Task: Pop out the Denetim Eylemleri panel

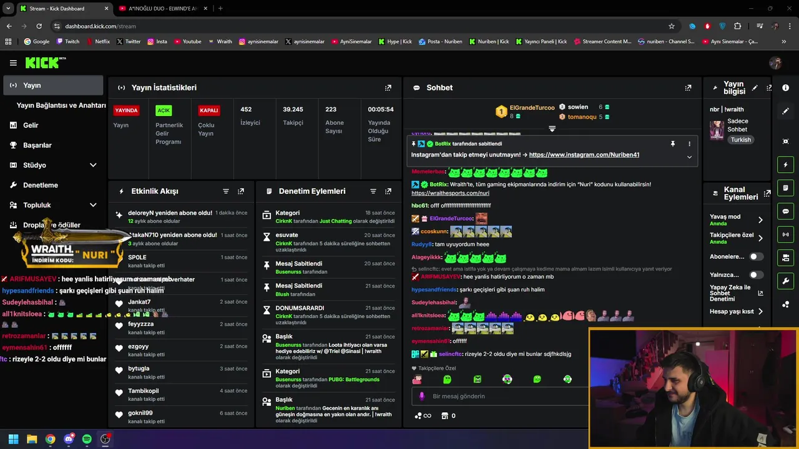Action: (x=388, y=191)
